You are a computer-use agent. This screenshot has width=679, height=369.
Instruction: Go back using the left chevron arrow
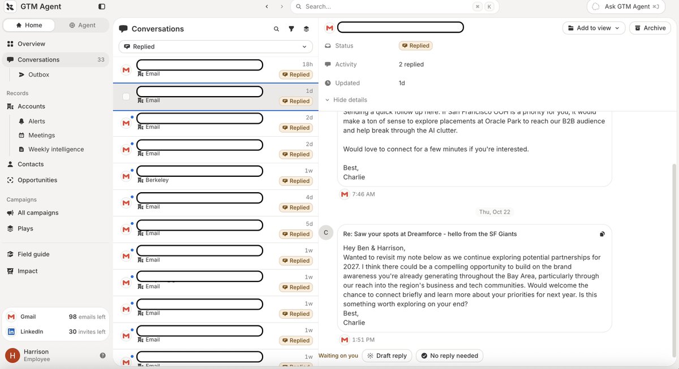click(x=267, y=7)
